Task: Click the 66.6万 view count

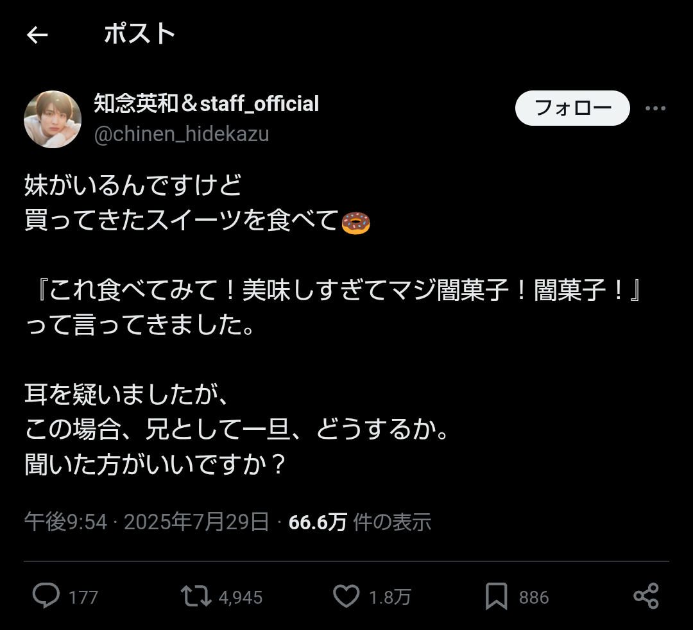Action: pyautogui.click(x=318, y=522)
